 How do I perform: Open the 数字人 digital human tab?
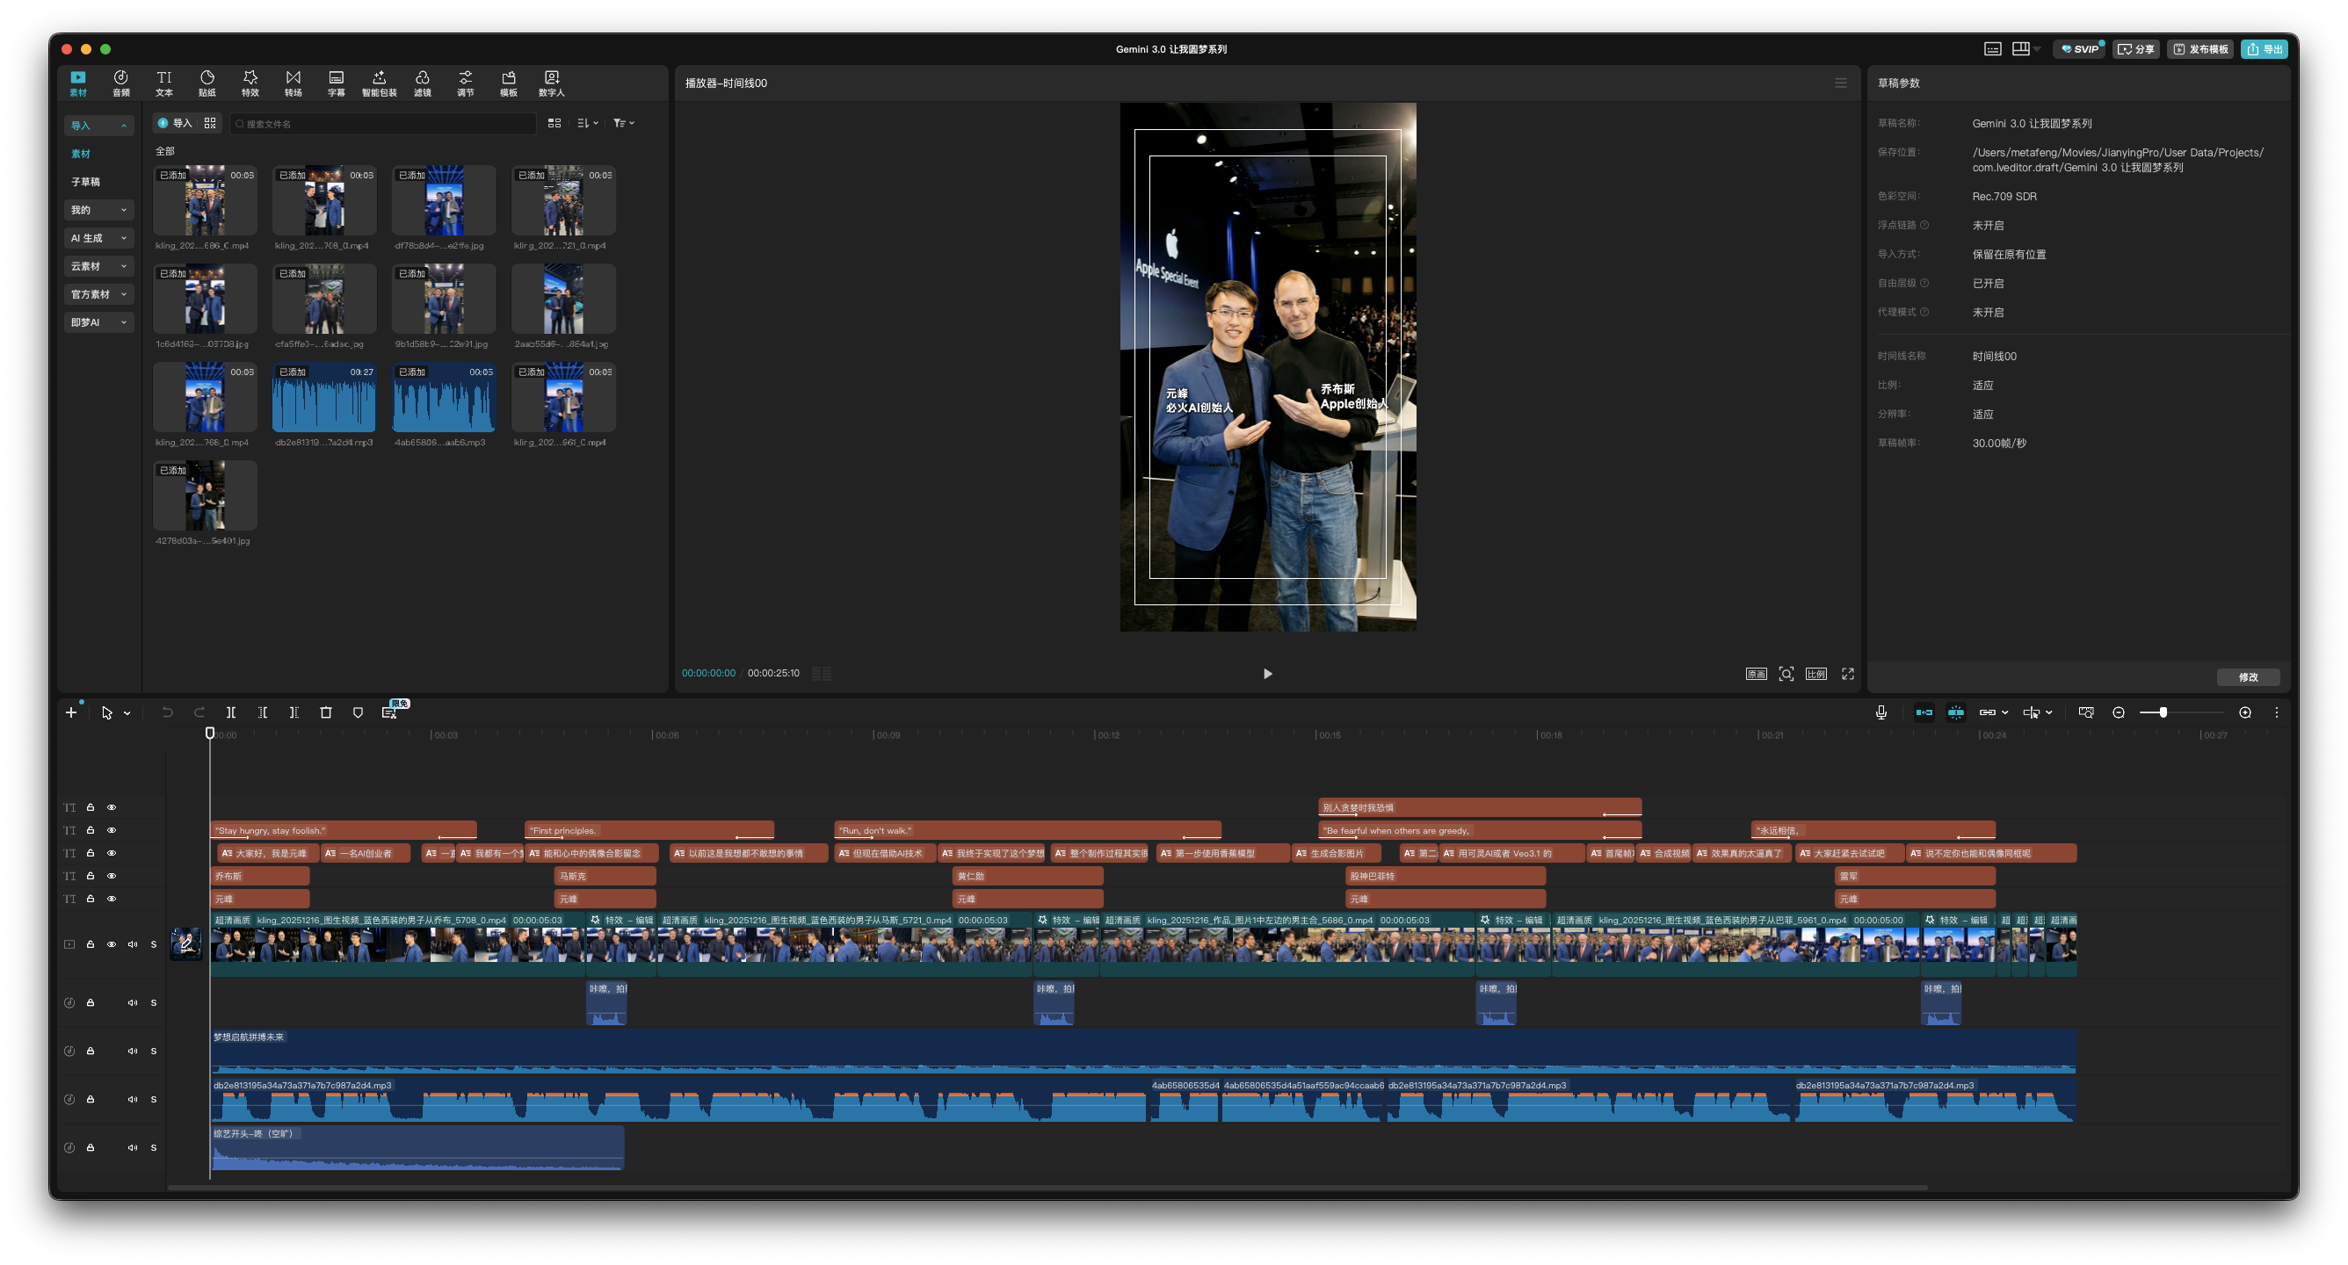(552, 83)
